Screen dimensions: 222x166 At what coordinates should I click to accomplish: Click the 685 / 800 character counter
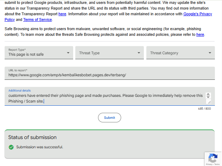click(204, 109)
